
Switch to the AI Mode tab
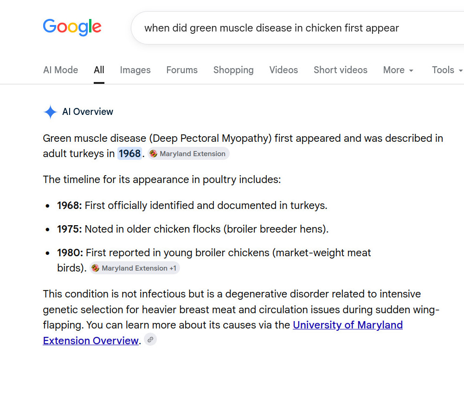point(61,70)
